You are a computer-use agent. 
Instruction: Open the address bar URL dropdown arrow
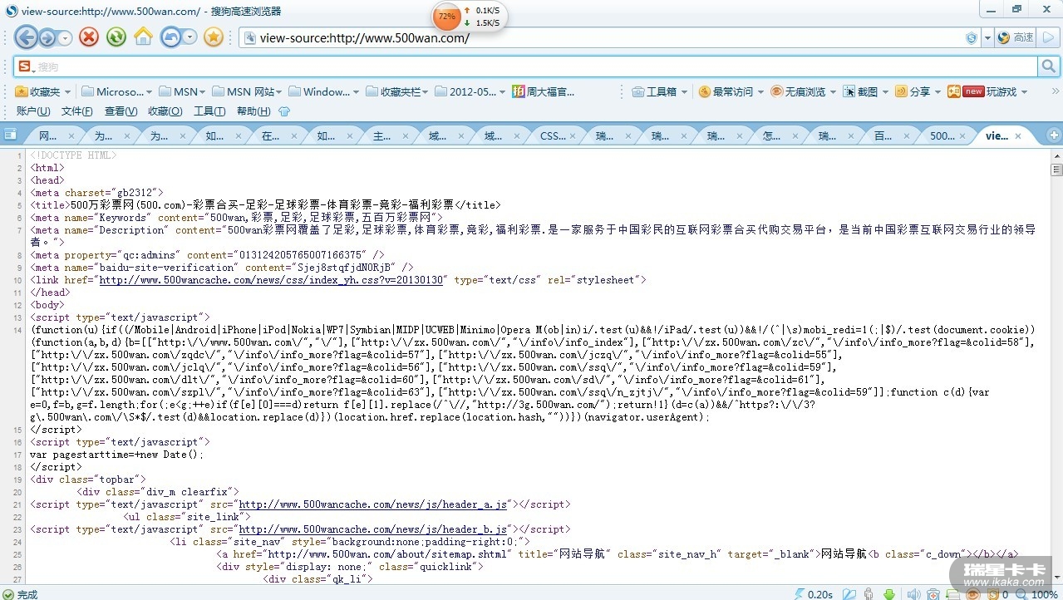point(987,37)
